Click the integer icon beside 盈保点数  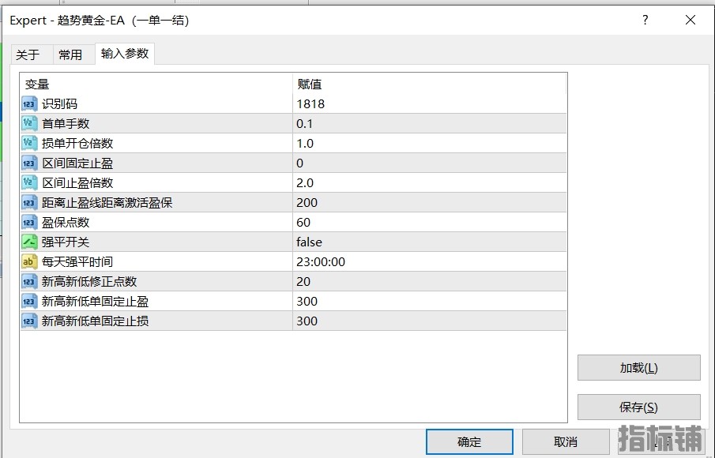tap(29, 223)
